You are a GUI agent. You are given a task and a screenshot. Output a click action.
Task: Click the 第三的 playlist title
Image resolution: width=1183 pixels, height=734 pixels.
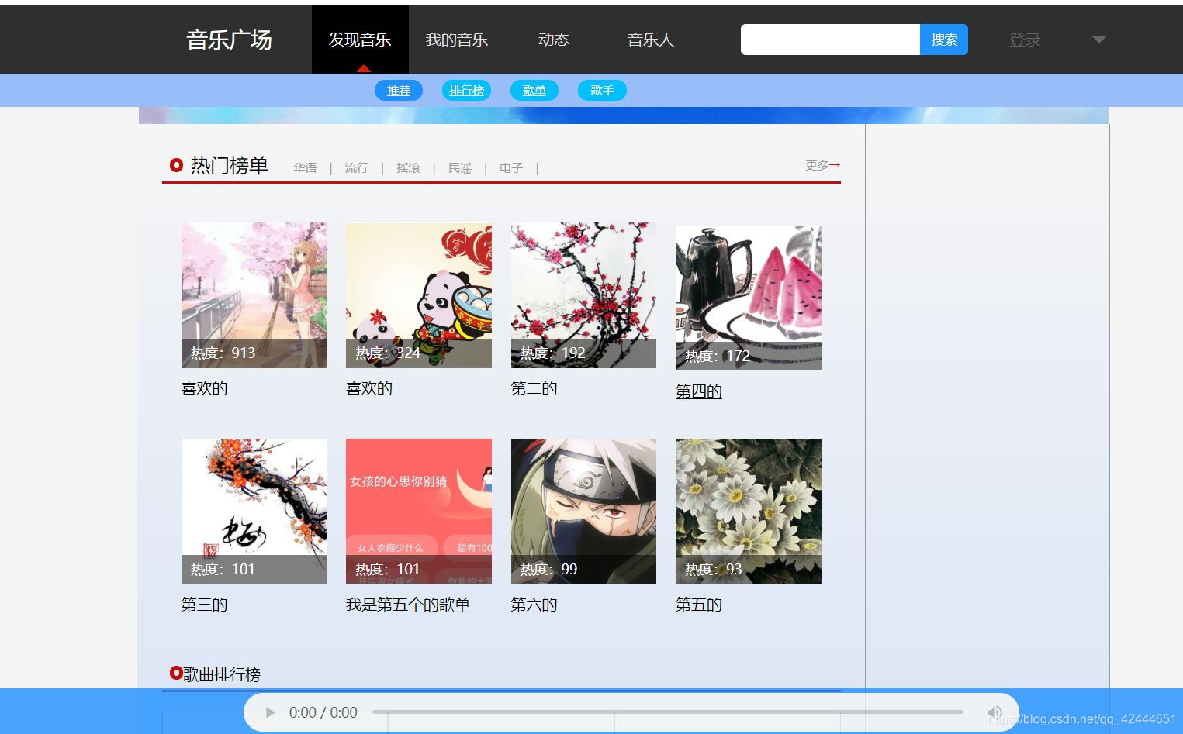(204, 605)
